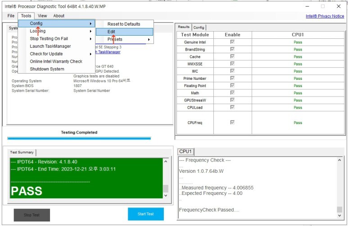The height and width of the screenshot is (226, 348).
Task: Select the CPU1 output tab
Action: pyautogui.click(x=185, y=152)
